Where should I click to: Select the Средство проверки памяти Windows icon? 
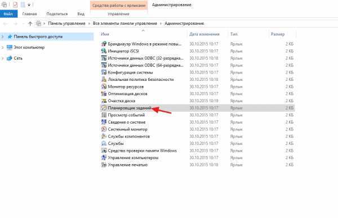coord(104,151)
